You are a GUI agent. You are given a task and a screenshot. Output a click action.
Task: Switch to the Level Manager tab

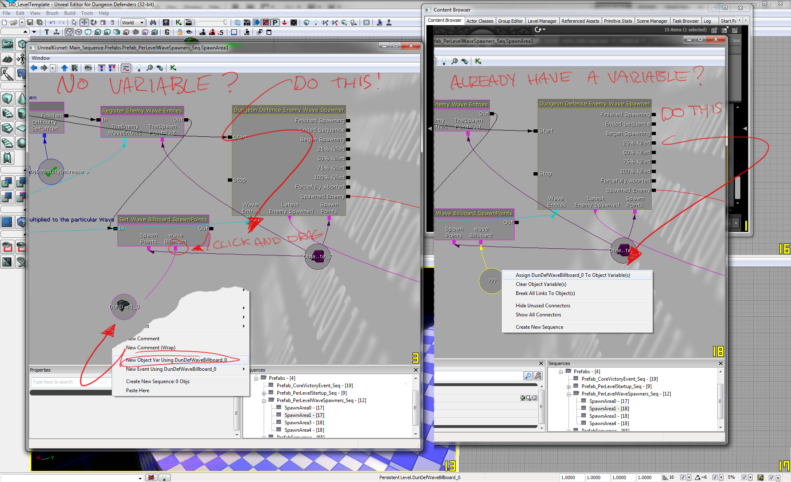pos(542,21)
